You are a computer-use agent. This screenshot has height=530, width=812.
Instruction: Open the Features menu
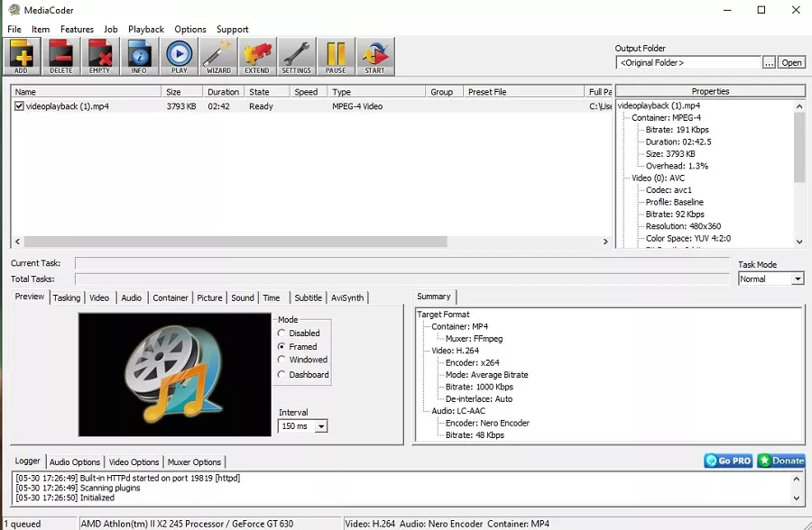coord(77,29)
